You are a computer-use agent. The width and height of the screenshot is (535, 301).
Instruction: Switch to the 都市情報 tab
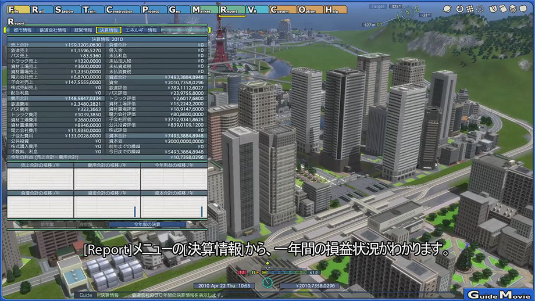pyautogui.click(x=20, y=30)
